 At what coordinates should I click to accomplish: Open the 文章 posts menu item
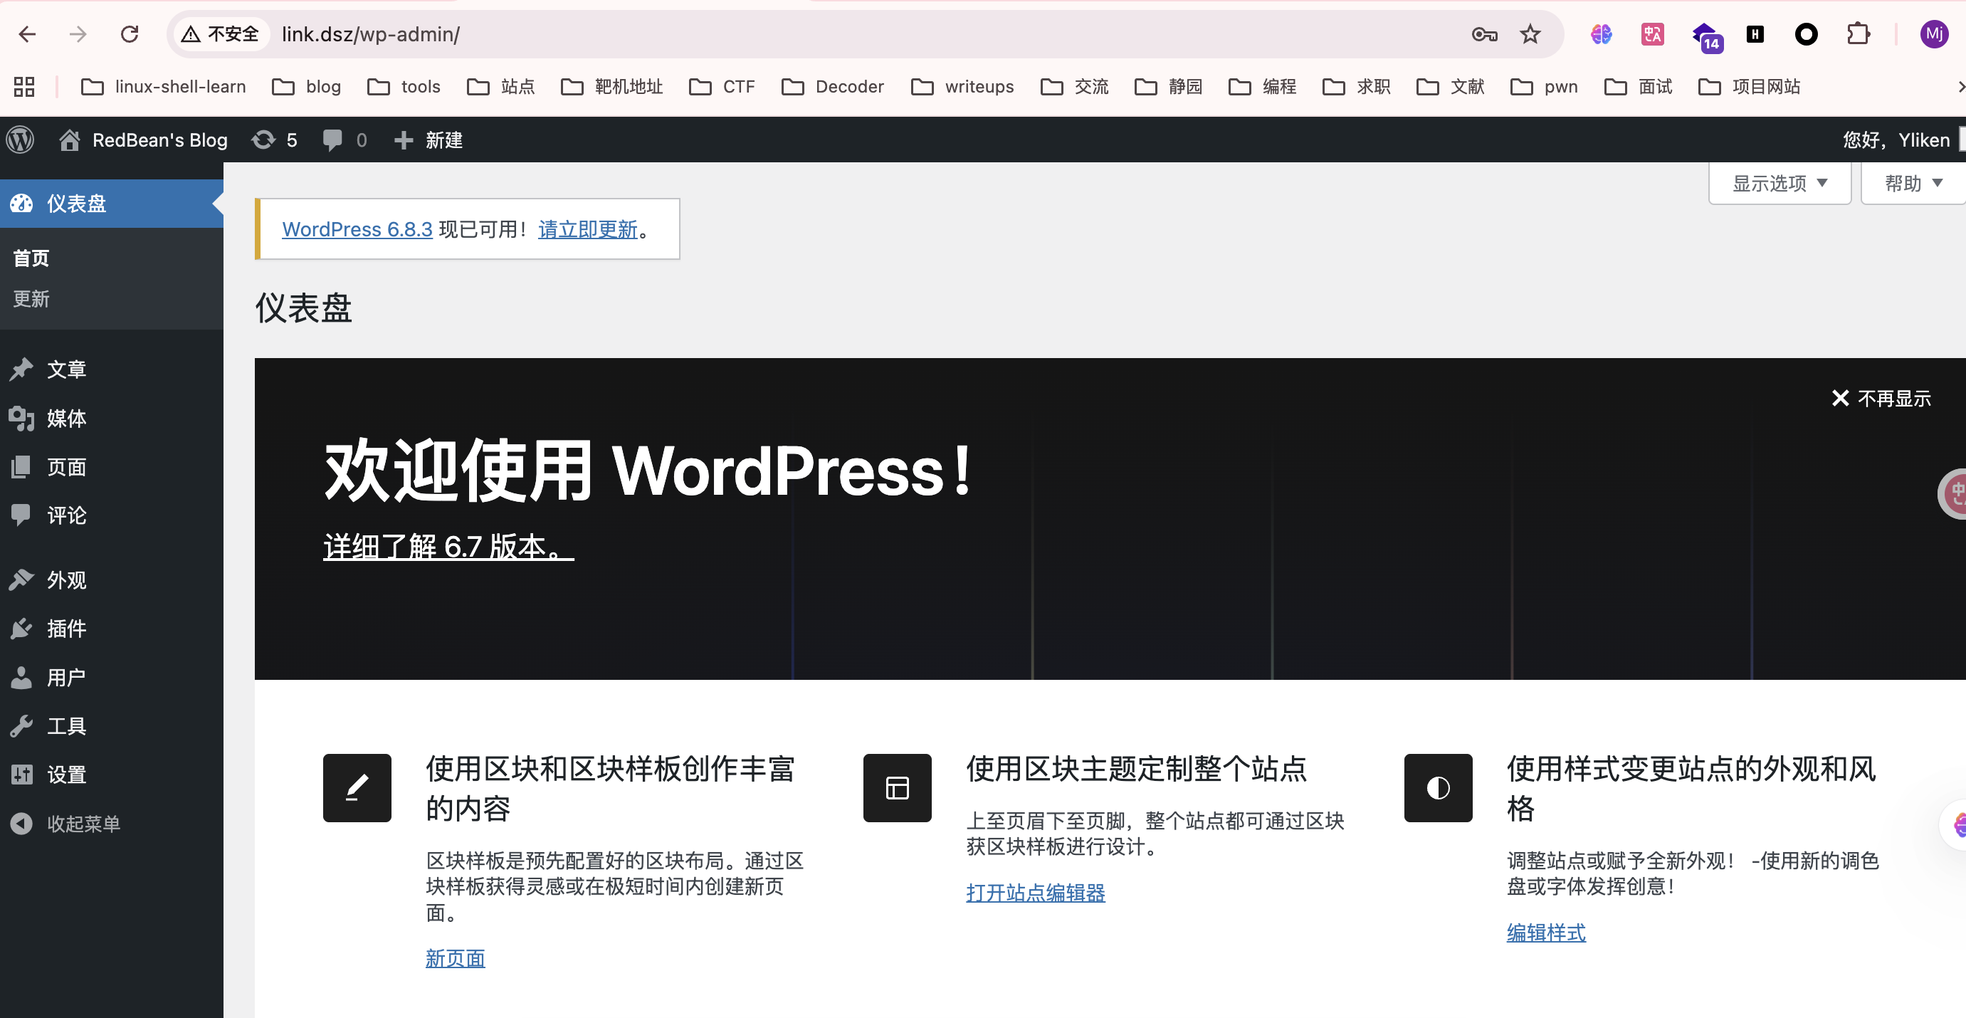[66, 369]
